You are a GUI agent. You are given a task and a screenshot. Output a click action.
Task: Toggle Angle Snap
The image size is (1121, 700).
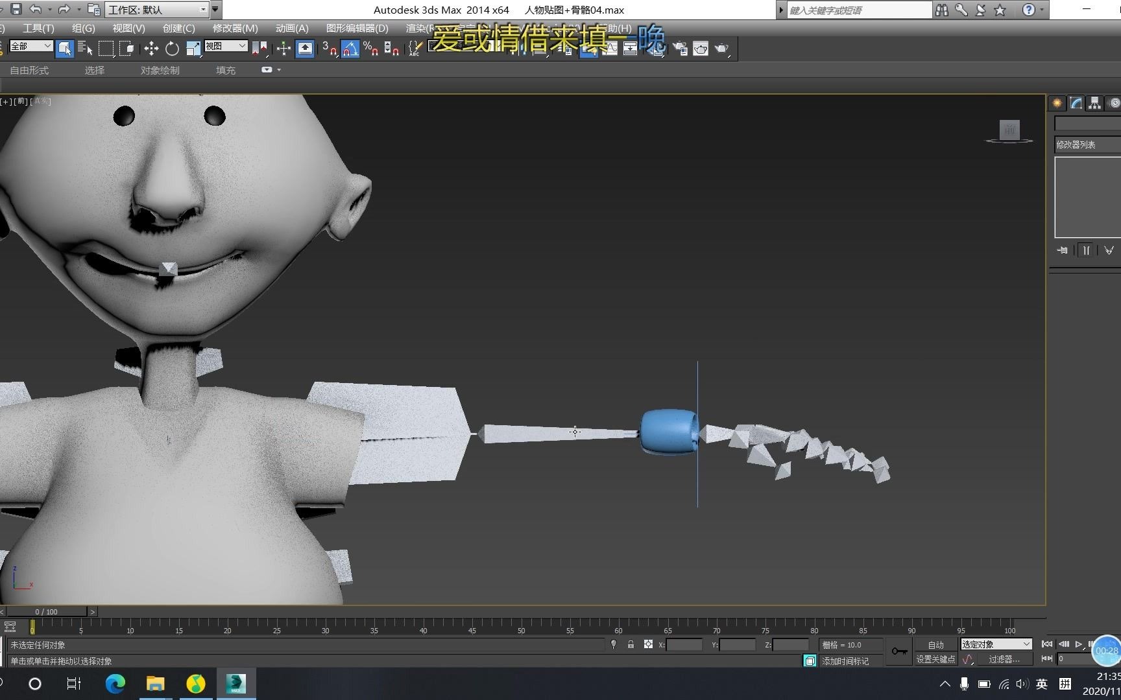(350, 49)
